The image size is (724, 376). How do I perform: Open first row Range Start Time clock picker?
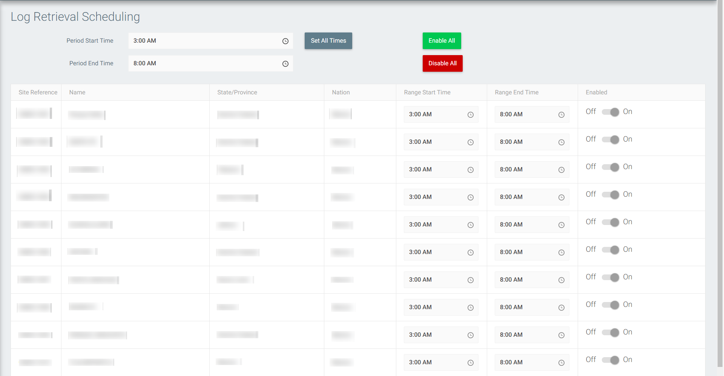pyautogui.click(x=470, y=115)
